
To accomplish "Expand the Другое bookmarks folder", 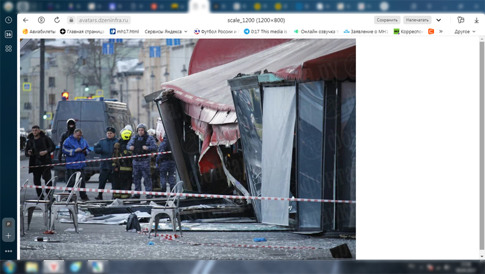I will point(465,32).
